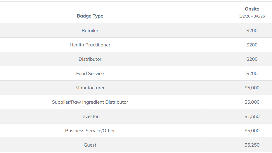Click the Retailer $200 price

coord(252,30)
